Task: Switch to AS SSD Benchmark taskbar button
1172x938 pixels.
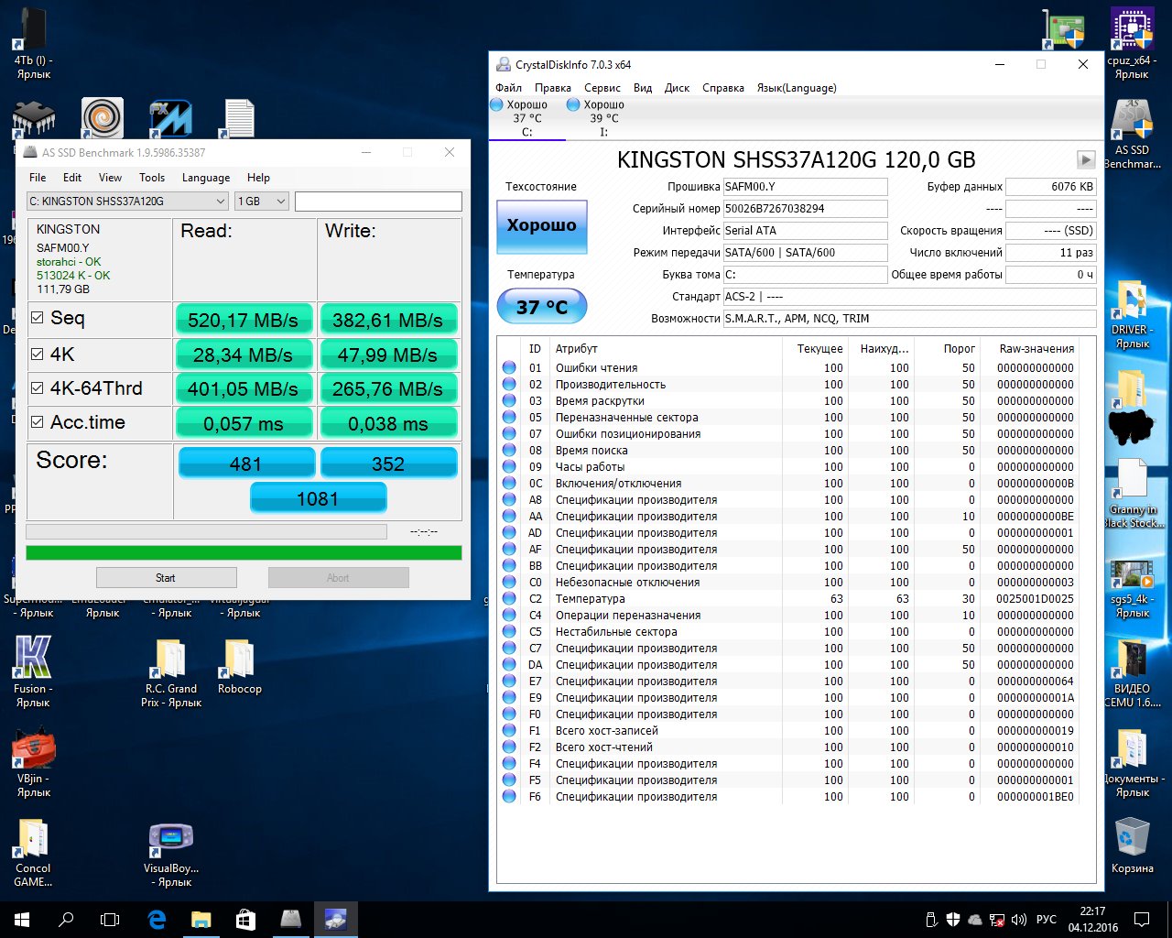Action: (290, 920)
